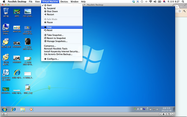Click the Windows clock showing 오후 9:28

point(166,109)
